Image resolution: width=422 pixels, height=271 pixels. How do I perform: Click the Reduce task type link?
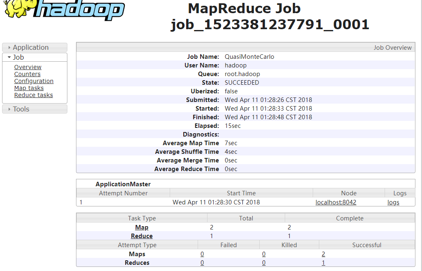[142, 236]
